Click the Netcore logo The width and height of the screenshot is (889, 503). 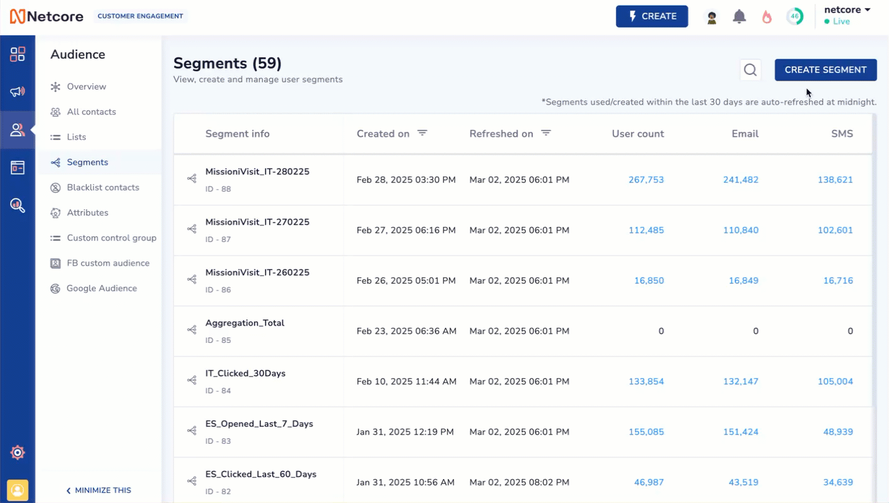[47, 16]
